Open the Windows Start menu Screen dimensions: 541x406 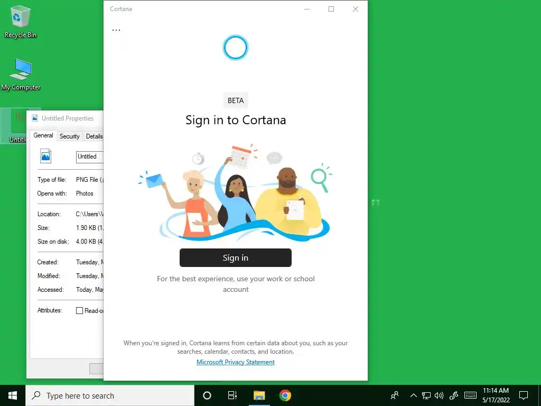click(13, 395)
